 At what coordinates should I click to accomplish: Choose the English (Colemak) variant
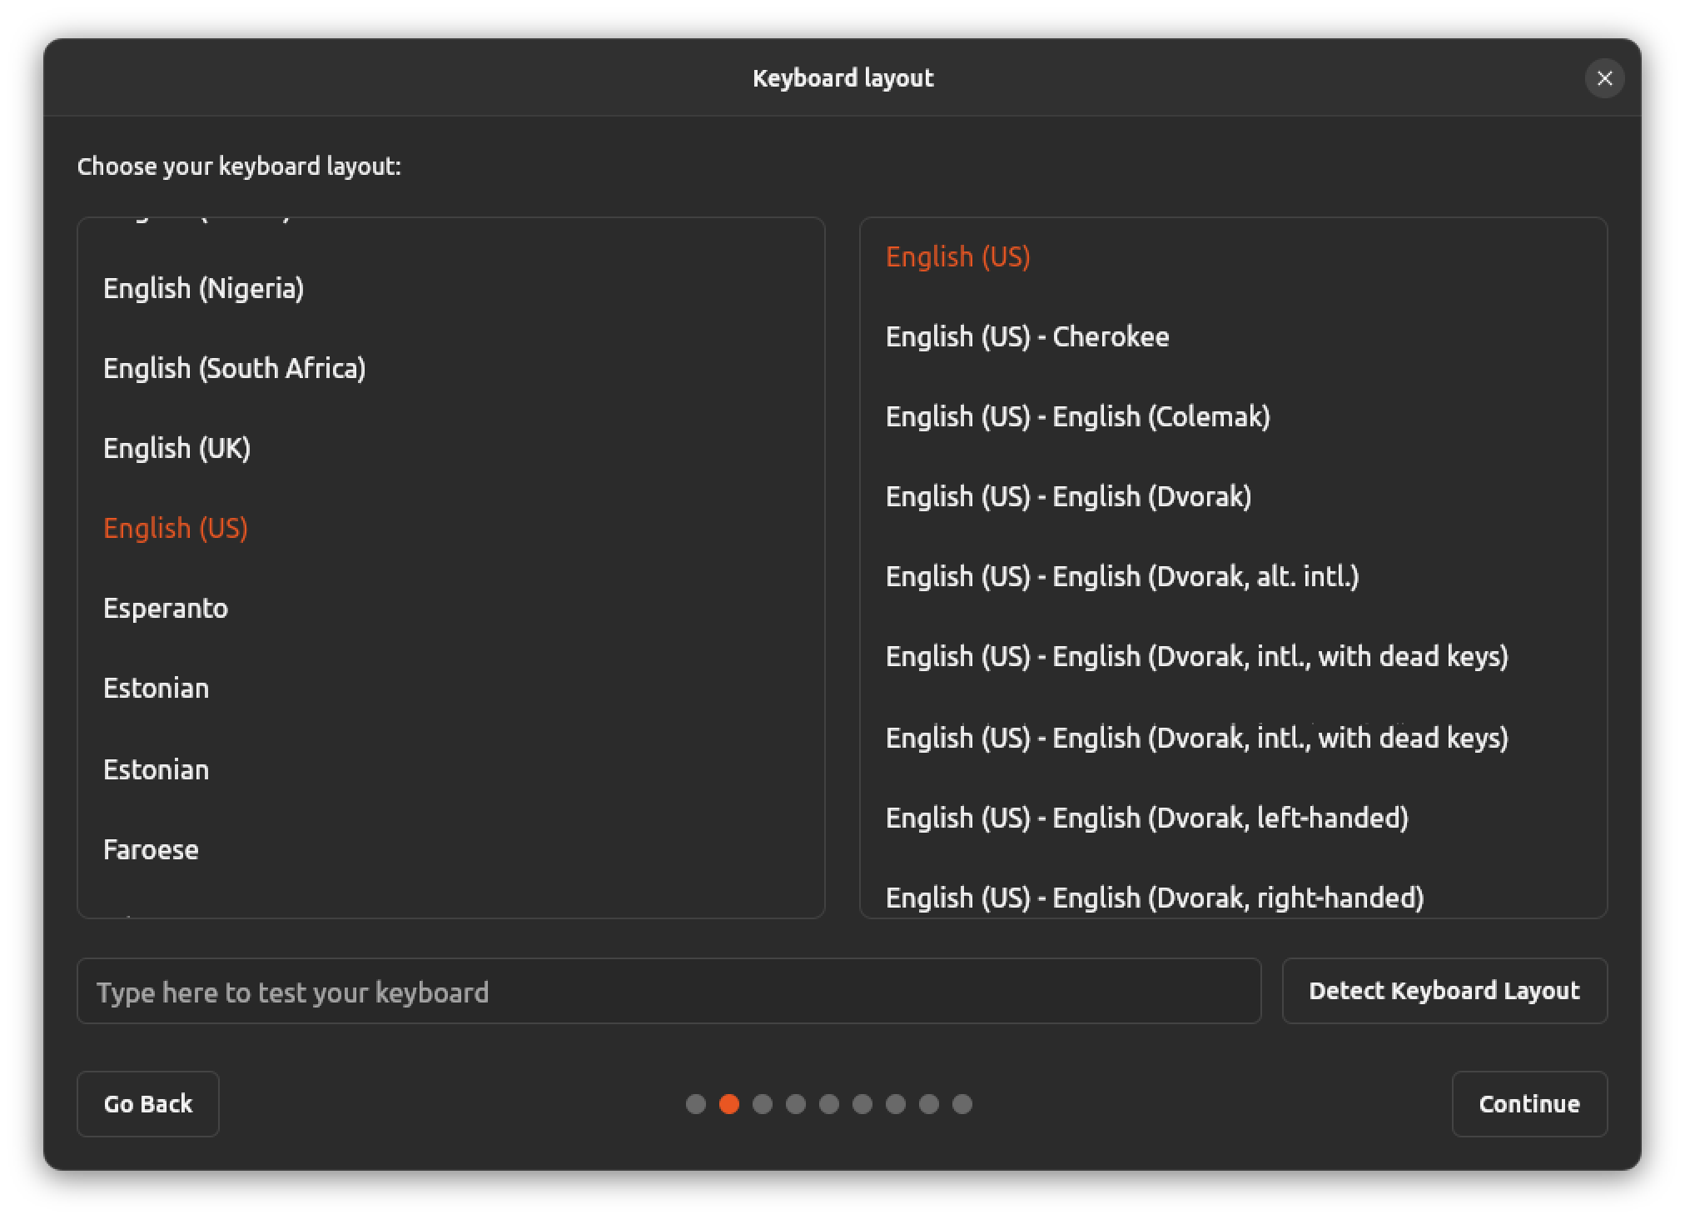click(1077, 417)
